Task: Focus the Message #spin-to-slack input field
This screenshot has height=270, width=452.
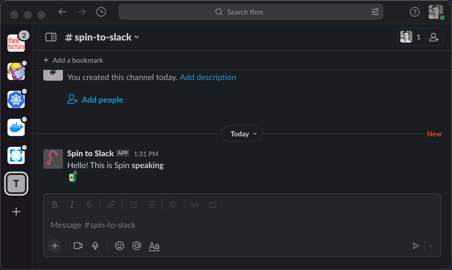Action: pos(237,225)
